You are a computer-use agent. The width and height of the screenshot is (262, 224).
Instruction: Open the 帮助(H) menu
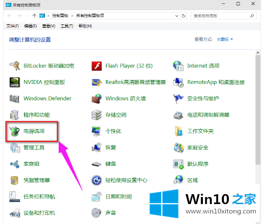tap(85, 26)
